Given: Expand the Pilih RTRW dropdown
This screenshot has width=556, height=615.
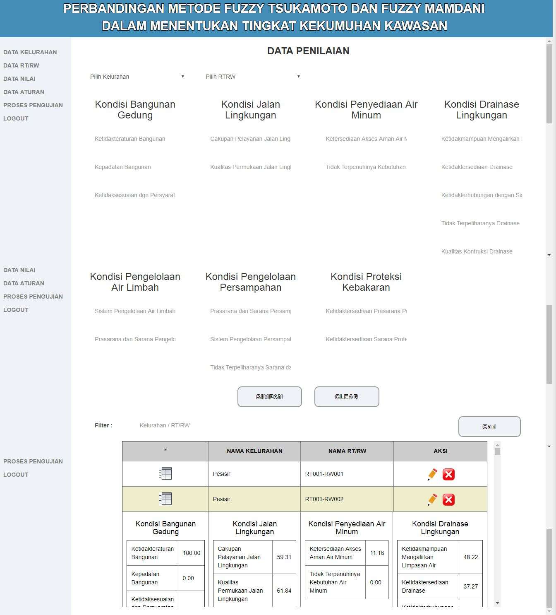Looking at the screenshot, I should 252,77.
